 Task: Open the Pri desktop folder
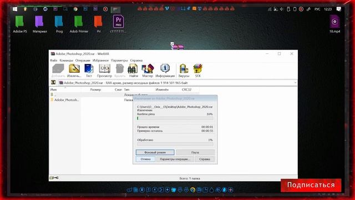(x=99, y=24)
